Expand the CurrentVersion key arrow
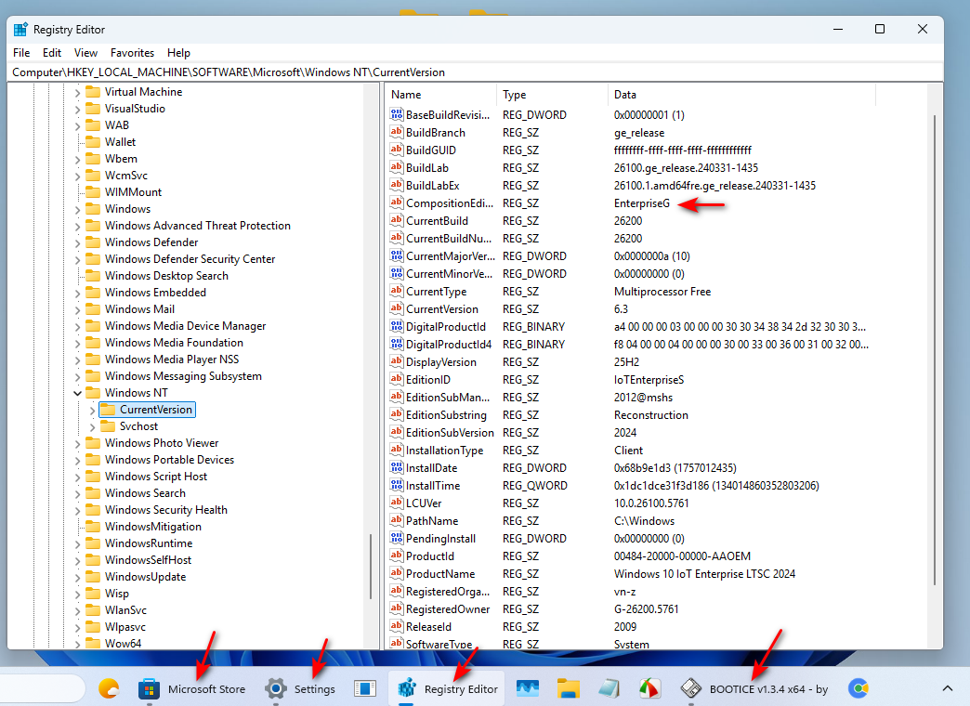The width and height of the screenshot is (970, 706). [92, 410]
